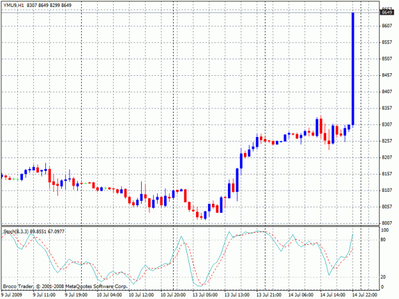The height and width of the screenshot is (299, 399).
Task: Click the 10 Jul 20:00 time label
Action: (x=173, y=295)
